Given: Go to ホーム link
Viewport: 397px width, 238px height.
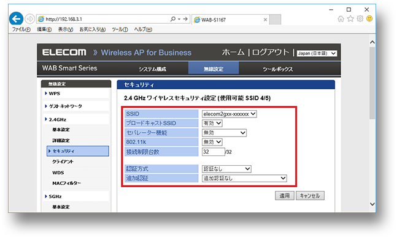Looking at the screenshot, I should coord(233,53).
